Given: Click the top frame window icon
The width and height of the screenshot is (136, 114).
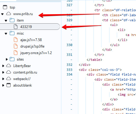Looking at the screenshot, I should pos(5,7).
